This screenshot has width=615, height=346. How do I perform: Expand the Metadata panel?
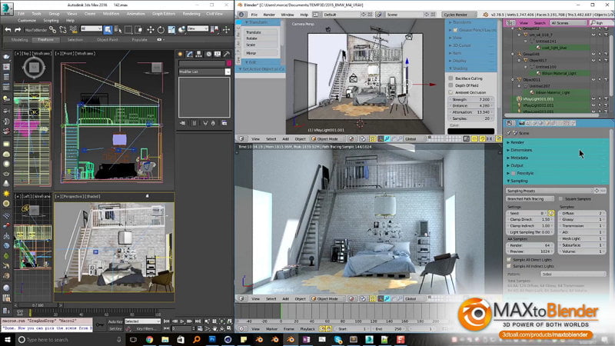click(x=557, y=158)
